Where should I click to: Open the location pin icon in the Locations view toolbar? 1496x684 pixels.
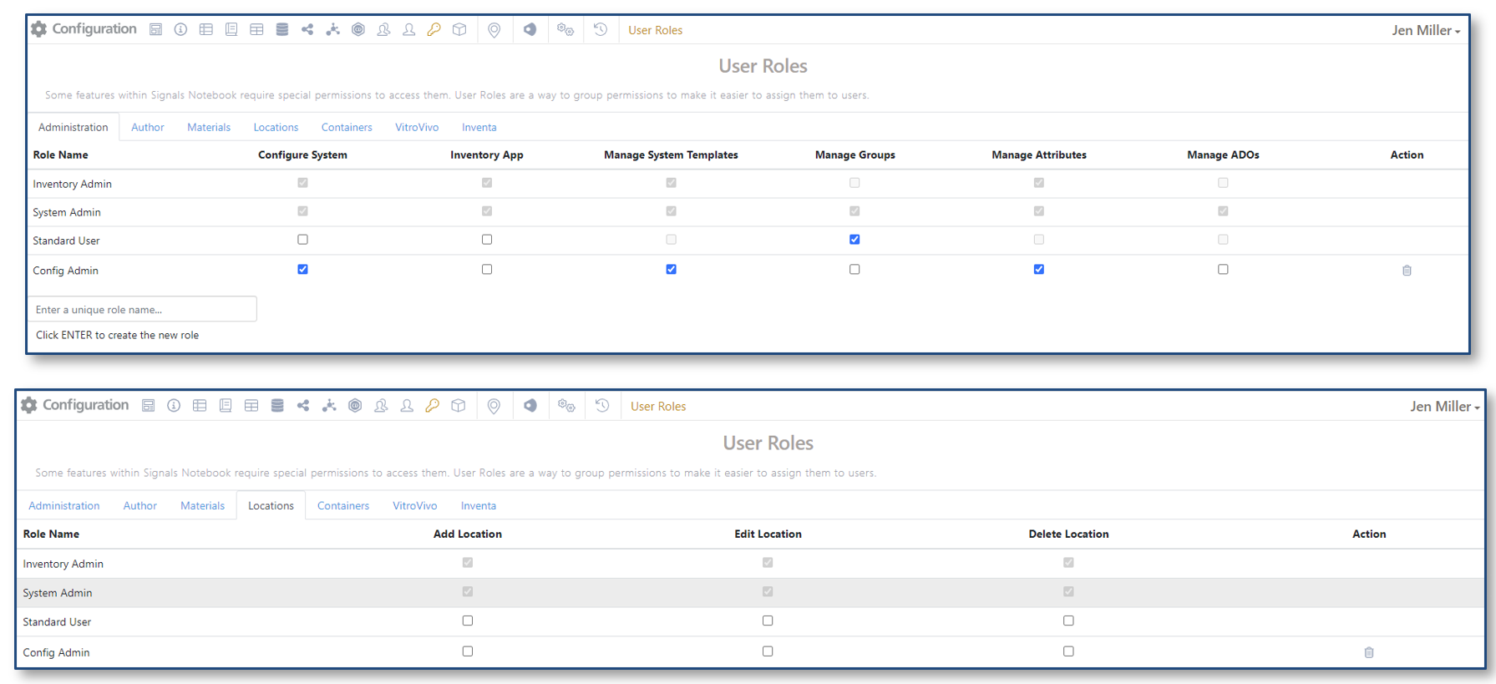[x=494, y=407]
